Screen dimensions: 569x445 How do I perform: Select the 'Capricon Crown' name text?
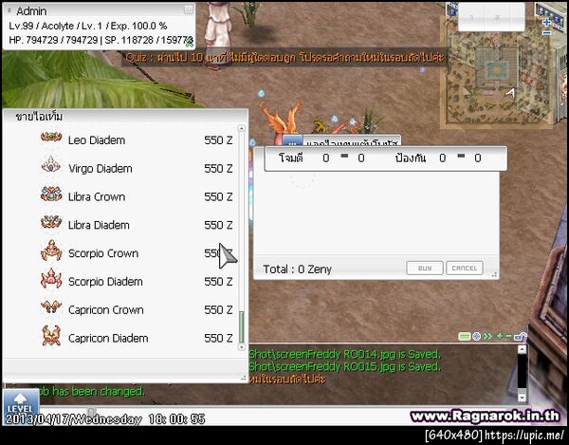tap(105, 310)
